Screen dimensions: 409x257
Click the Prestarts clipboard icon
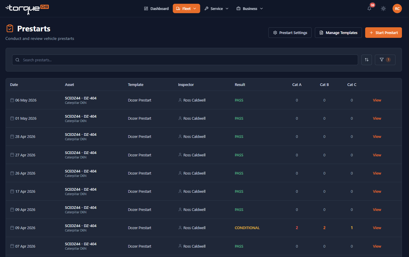10,28
